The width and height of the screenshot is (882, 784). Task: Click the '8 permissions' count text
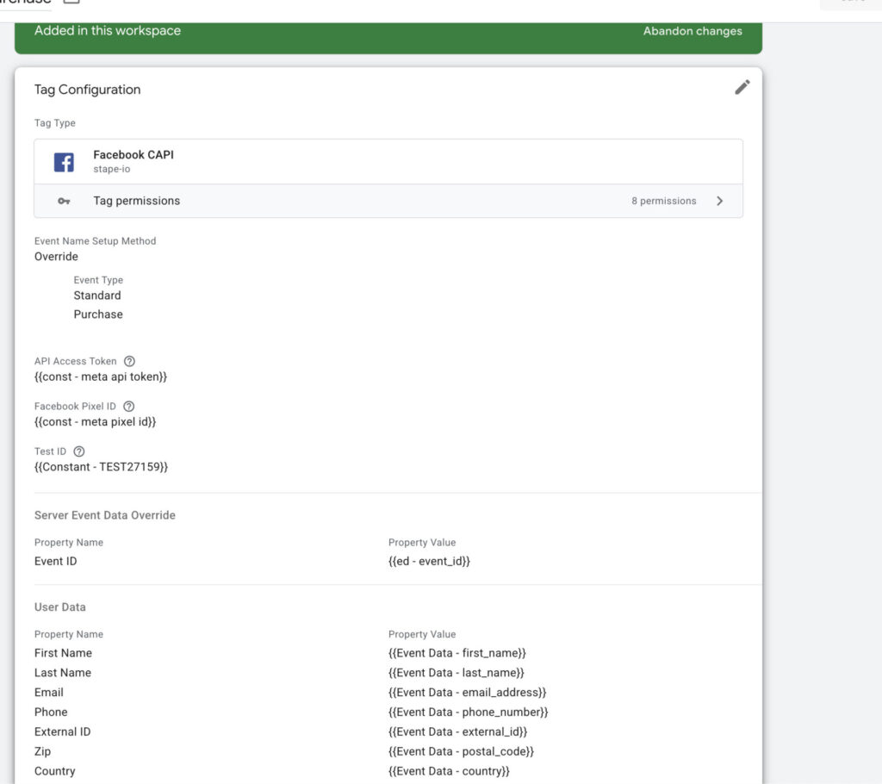click(663, 201)
